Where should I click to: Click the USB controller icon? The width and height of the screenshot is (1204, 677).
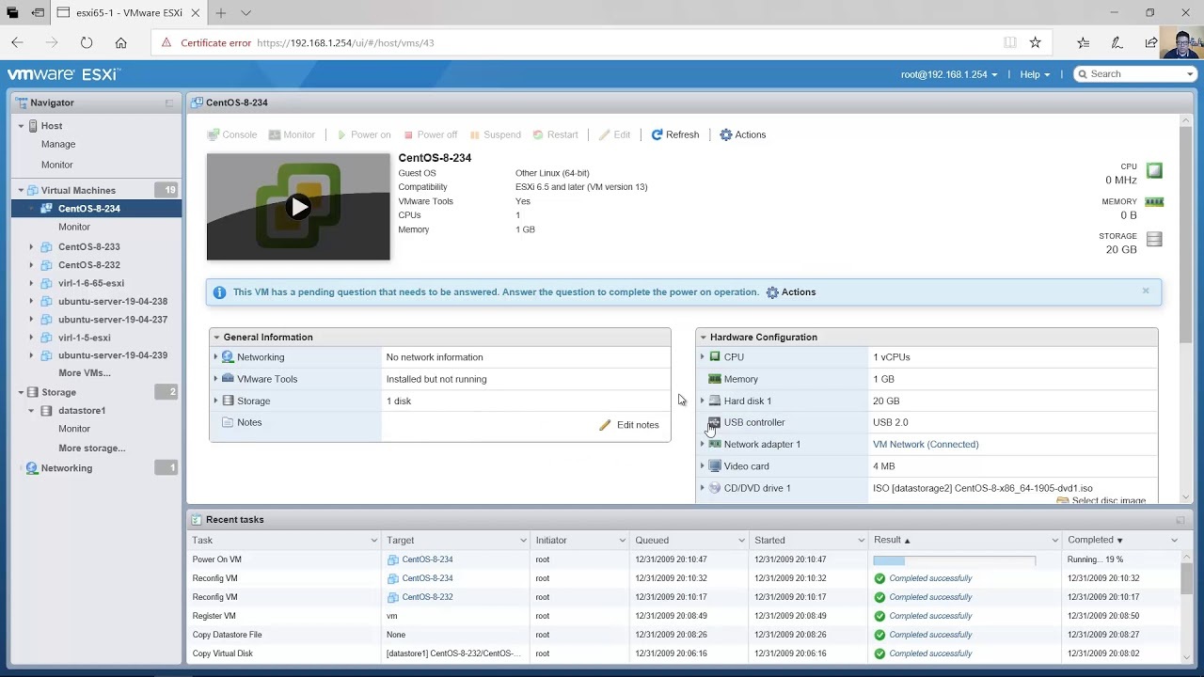pos(715,422)
